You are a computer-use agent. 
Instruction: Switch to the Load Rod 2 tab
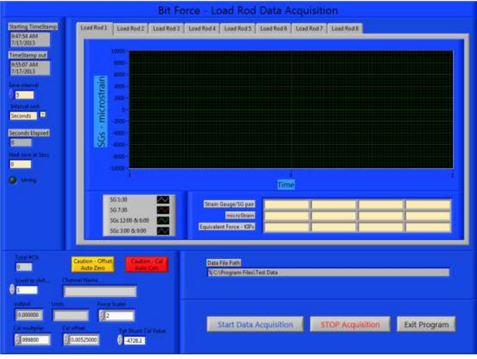click(130, 28)
